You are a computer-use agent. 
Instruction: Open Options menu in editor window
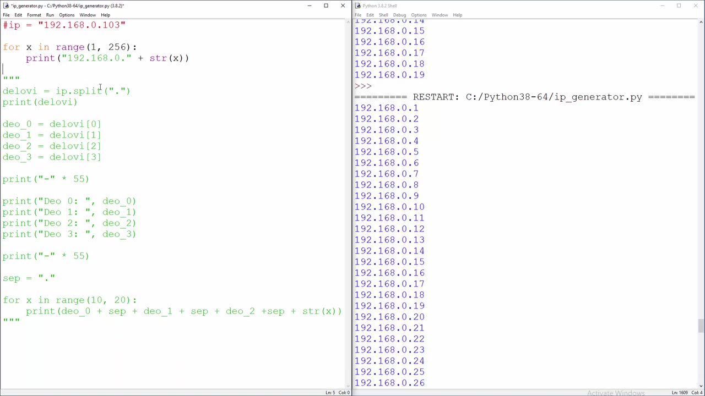click(67, 15)
